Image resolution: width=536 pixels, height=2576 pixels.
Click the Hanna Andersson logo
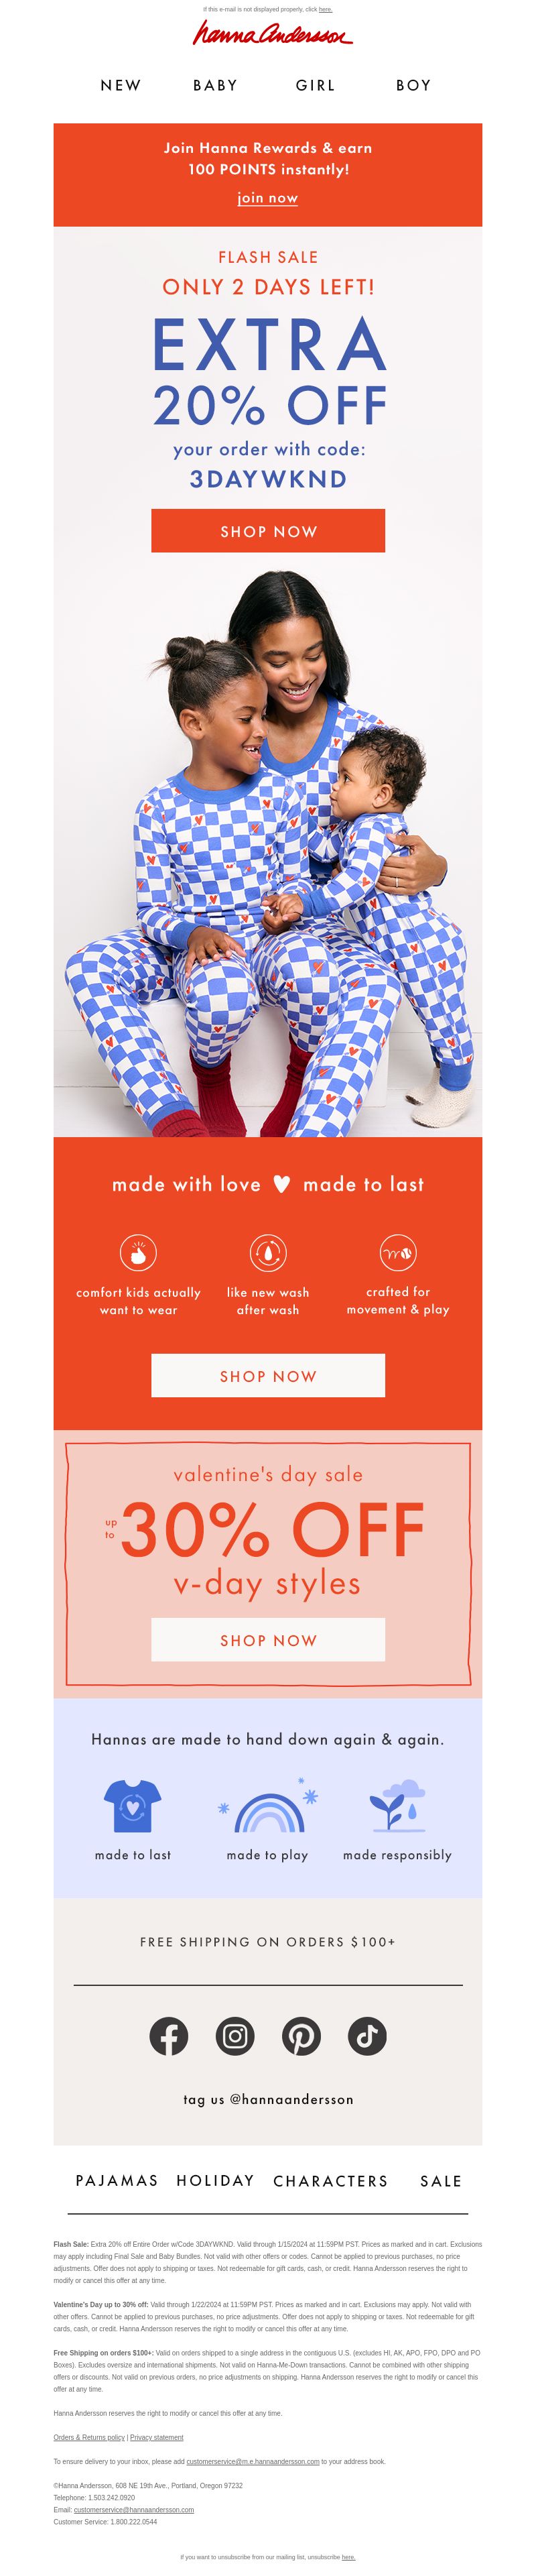coord(271,33)
